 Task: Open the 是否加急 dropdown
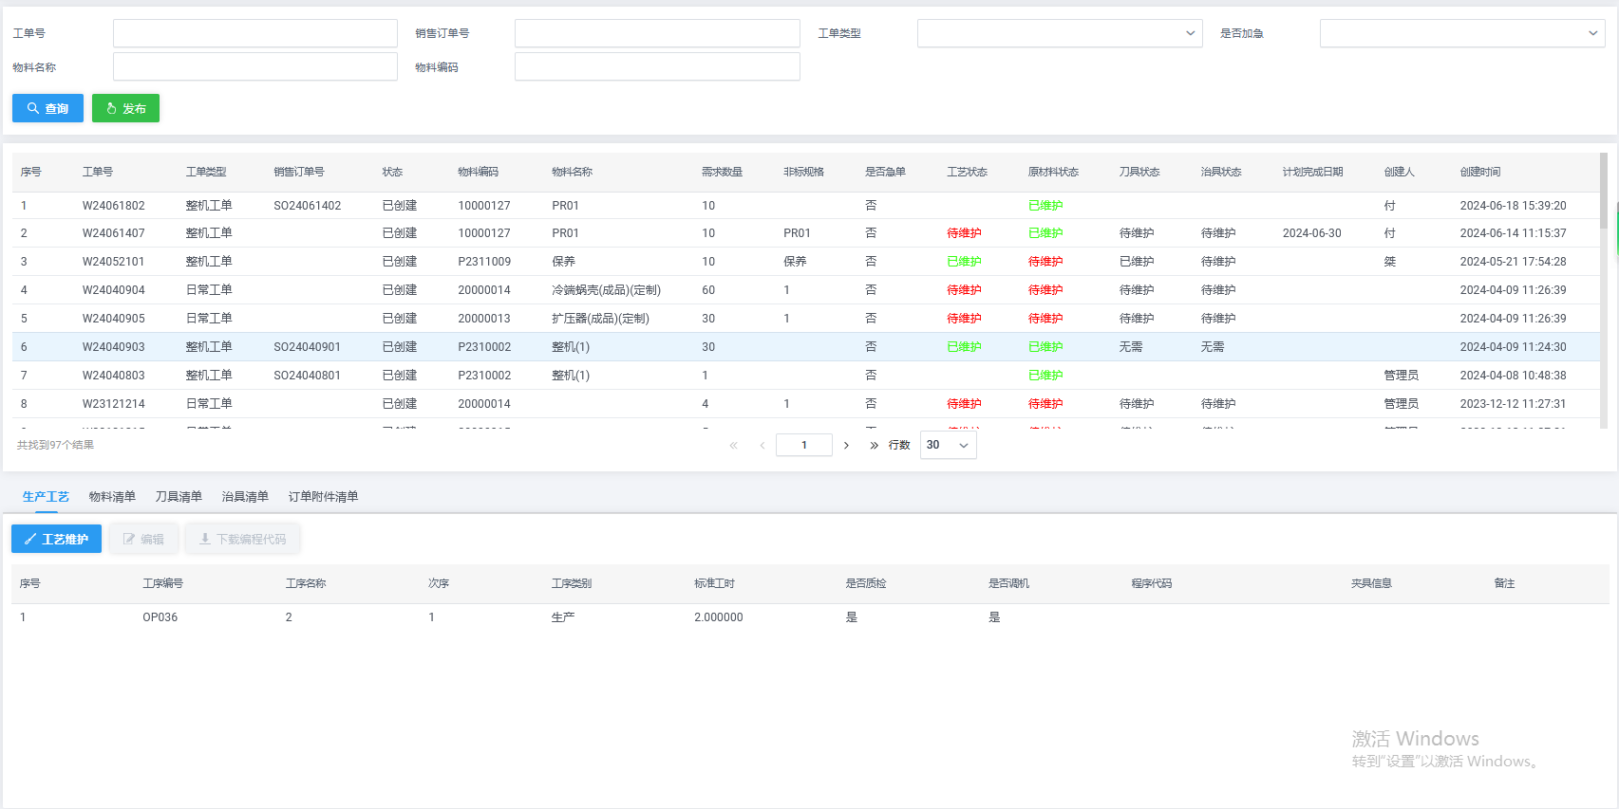[x=1461, y=33]
